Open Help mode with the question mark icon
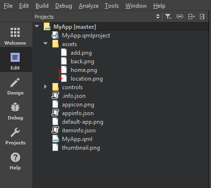Image resolution: width=211 pixels, height=188 pixels. point(15,161)
